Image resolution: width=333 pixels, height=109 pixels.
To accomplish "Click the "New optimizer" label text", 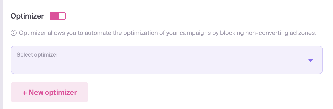I will 53,92.
